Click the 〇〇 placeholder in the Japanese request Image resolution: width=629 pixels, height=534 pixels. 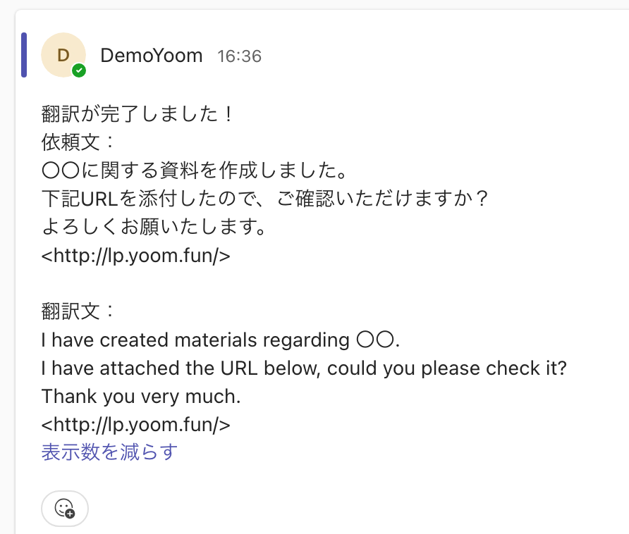[60, 171]
